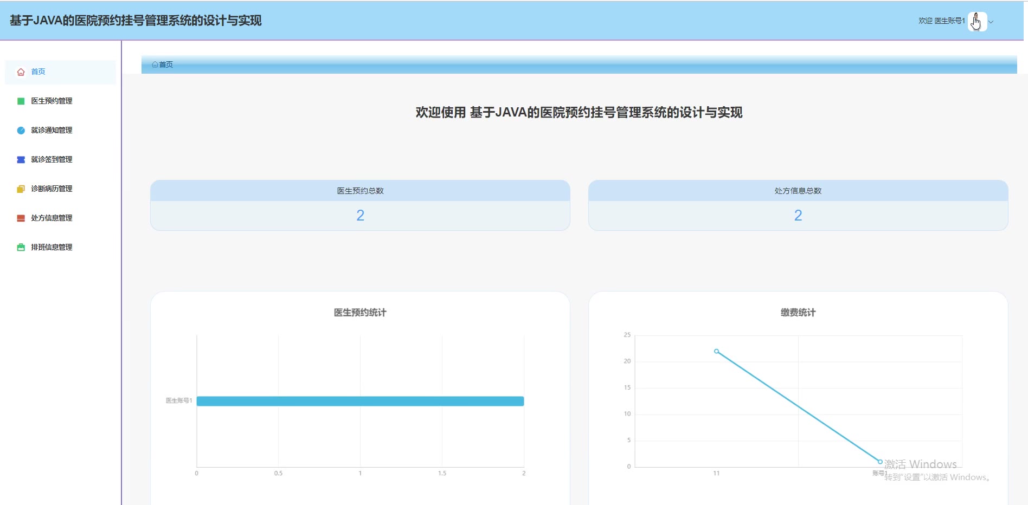This screenshot has height=505, width=1028.
Task: Click the yellow 诊断病历管理 icon
Action: [x=21, y=189]
